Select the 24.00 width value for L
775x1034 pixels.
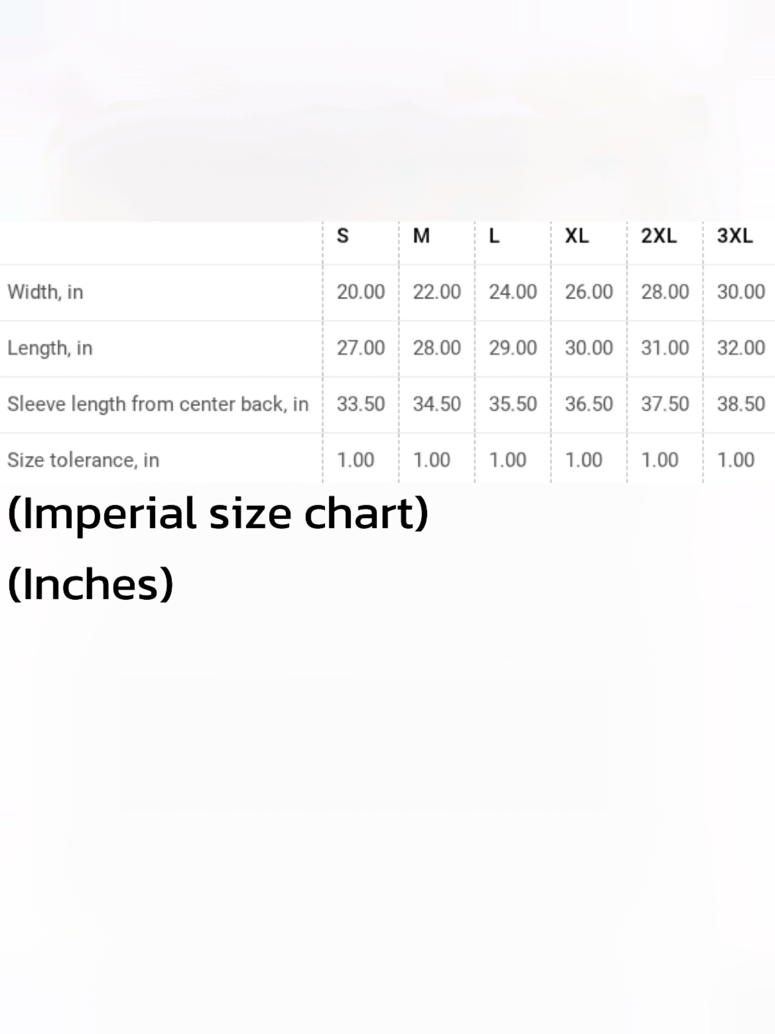pos(513,292)
